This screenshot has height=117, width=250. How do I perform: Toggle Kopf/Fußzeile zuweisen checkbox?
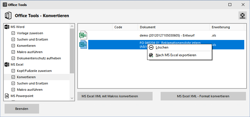pyautogui.click(x=13, y=71)
